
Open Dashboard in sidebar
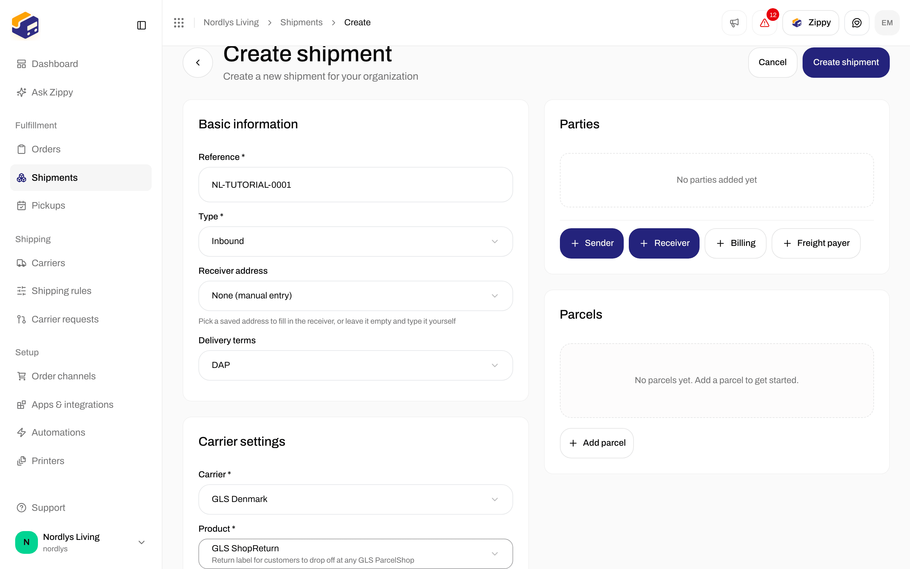81,64
